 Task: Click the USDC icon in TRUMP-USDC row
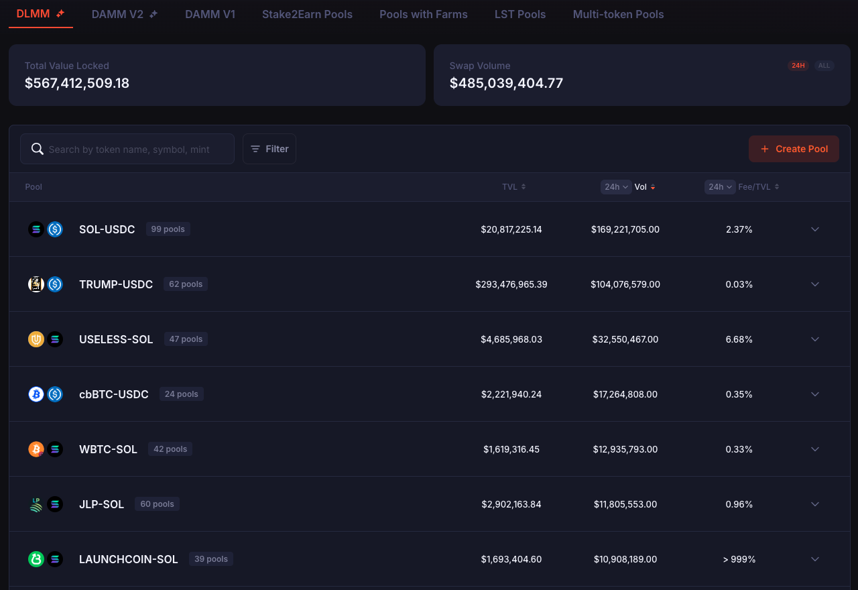click(x=55, y=284)
